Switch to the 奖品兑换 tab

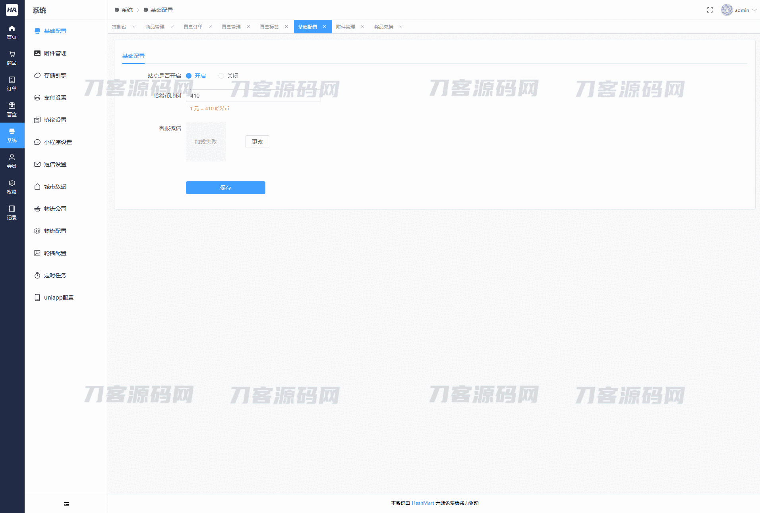384,27
